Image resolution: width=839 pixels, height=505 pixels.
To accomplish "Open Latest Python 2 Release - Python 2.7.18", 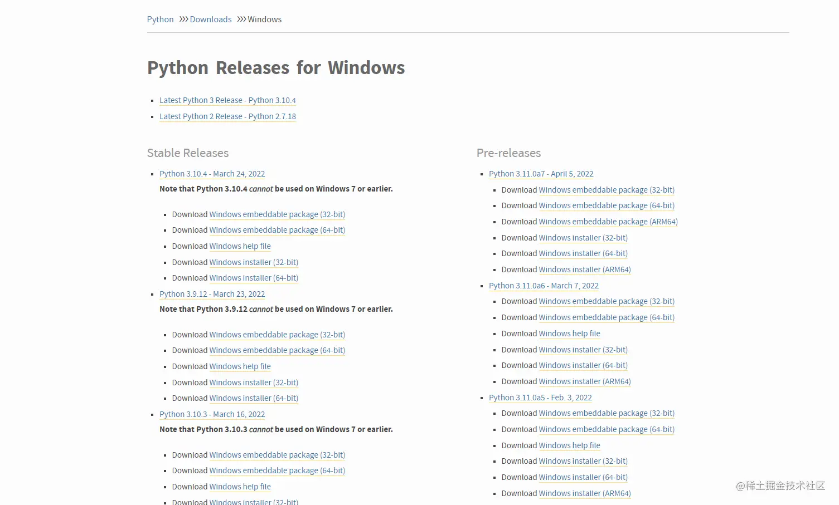I will point(227,116).
